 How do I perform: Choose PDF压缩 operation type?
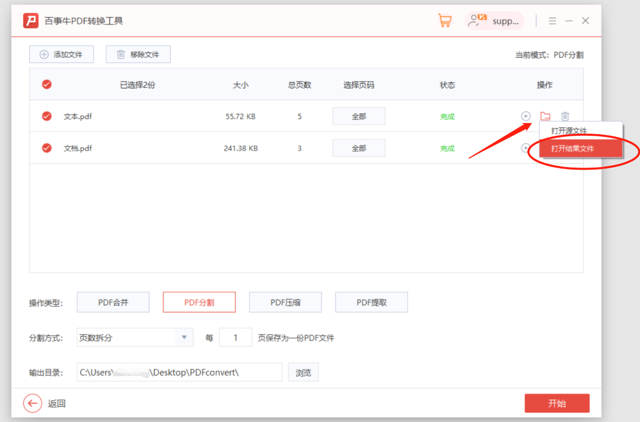click(x=285, y=302)
